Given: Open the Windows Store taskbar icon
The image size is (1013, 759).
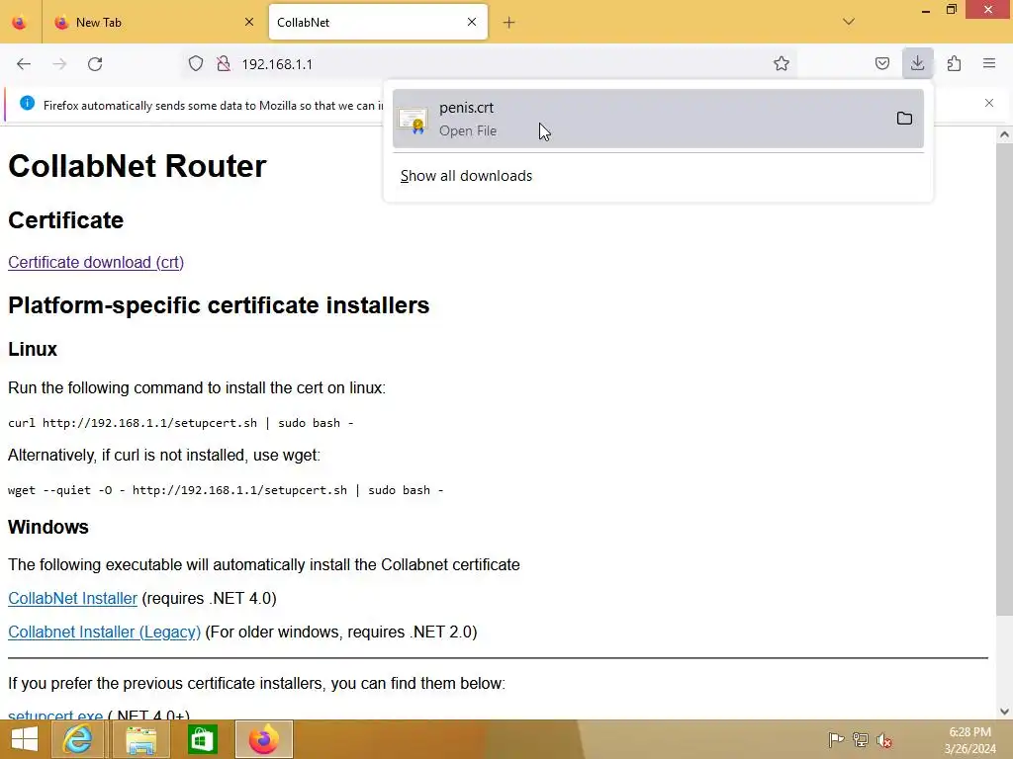Looking at the screenshot, I should (202, 739).
